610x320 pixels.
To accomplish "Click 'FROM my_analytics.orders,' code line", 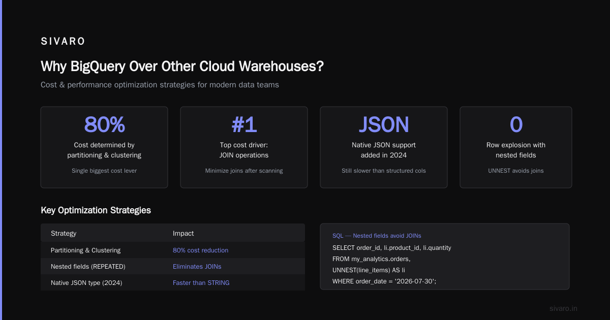I will tap(372, 259).
